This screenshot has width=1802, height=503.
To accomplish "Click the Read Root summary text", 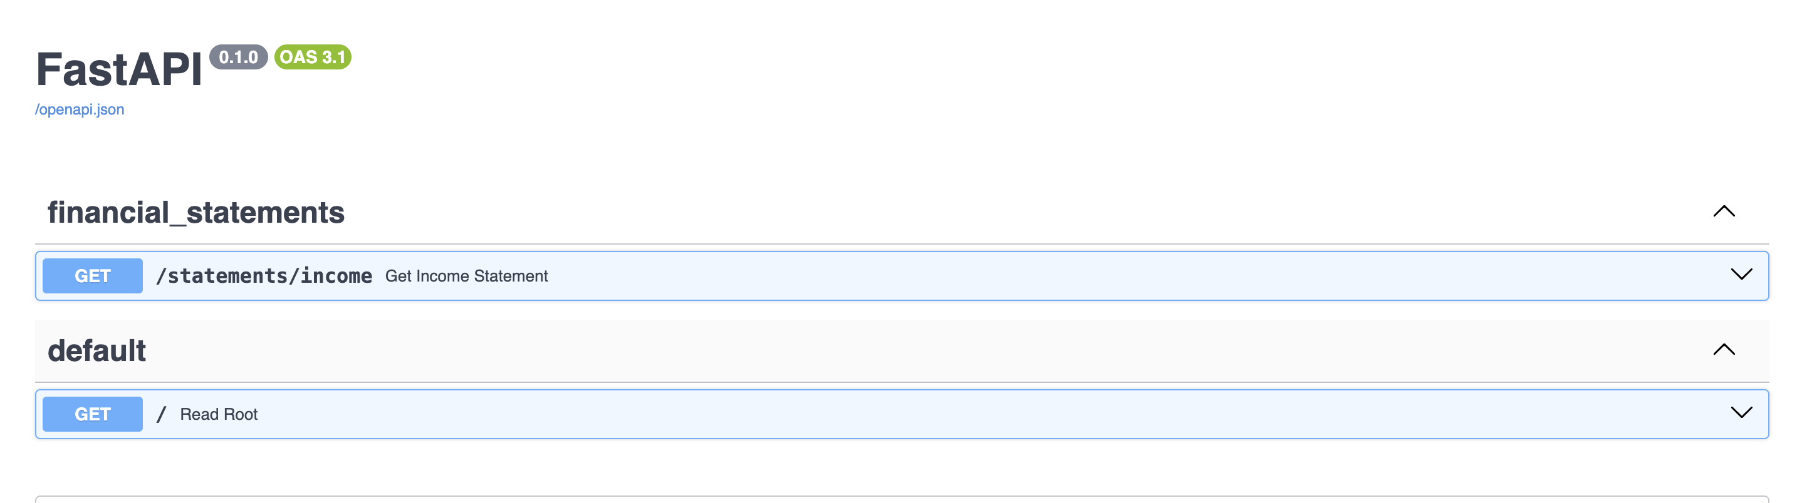I will pos(219,414).
